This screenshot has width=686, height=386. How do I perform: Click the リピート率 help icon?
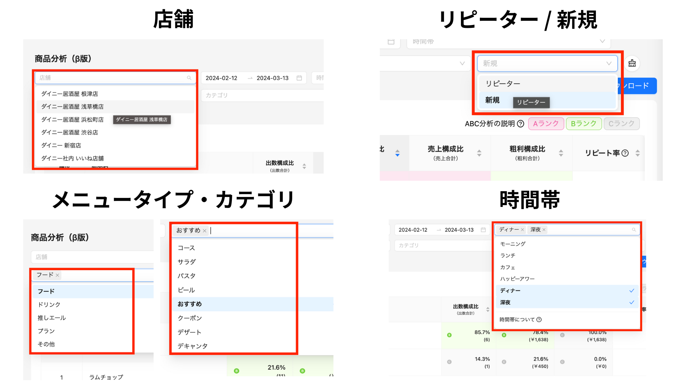pyautogui.click(x=624, y=153)
